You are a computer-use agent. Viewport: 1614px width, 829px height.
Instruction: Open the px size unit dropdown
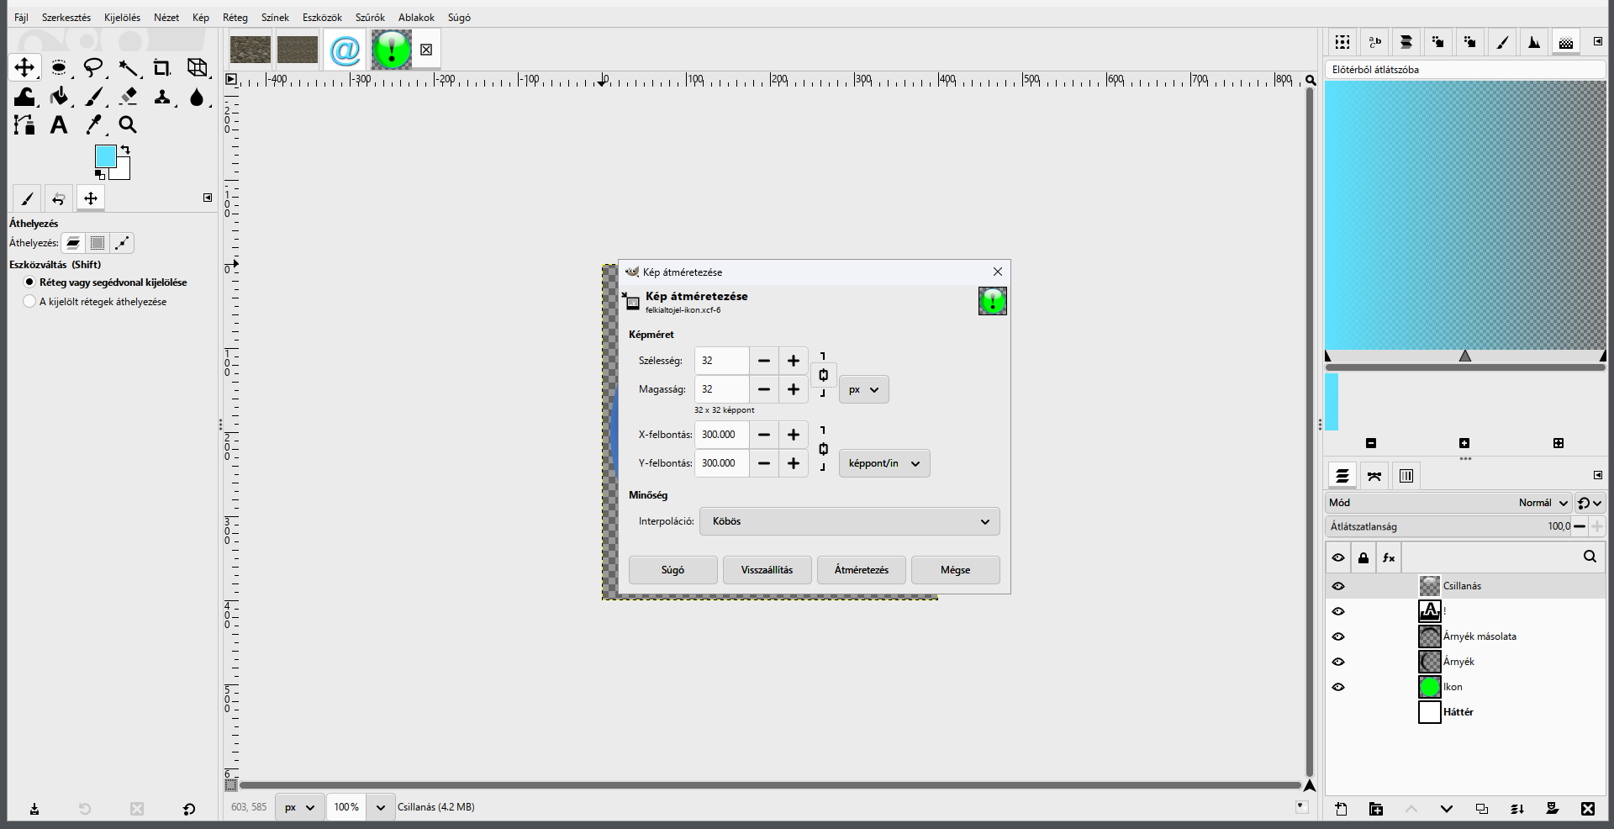point(863,389)
